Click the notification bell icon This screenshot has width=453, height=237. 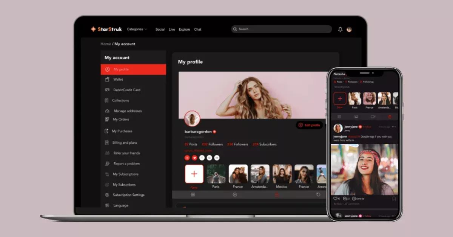[x=340, y=29]
